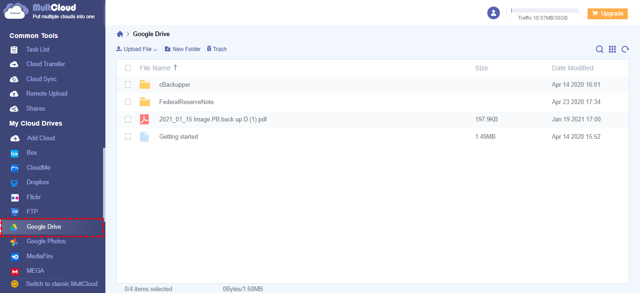This screenshot has height=293, width=640.
Task: Open Remote Upload in sidebar
Action: (x=47, y=93)
